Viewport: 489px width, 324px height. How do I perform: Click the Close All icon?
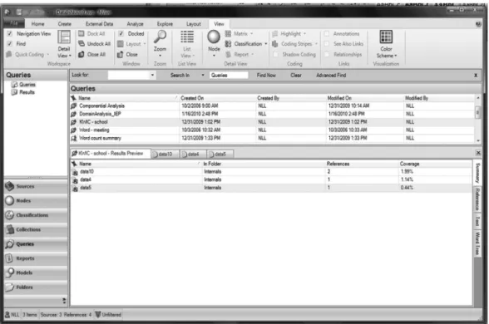pos(81,54)
